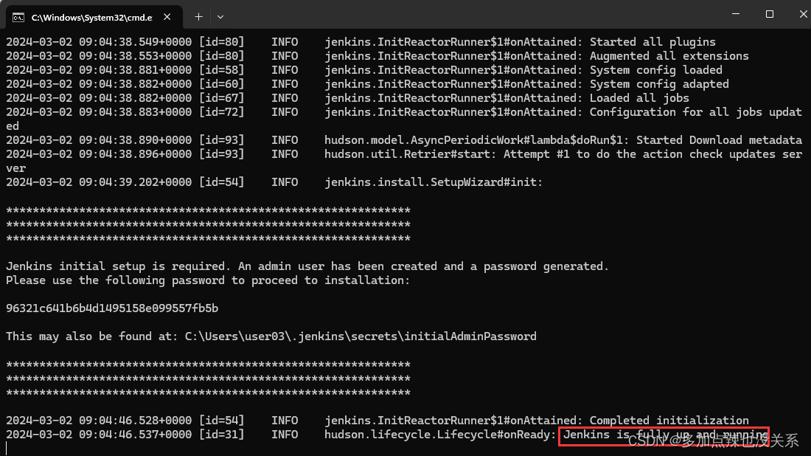Click the timestamp 2024-03-02 09:04:38.549+0000
This screenshot has height=456, width=811.
point(99,42)
